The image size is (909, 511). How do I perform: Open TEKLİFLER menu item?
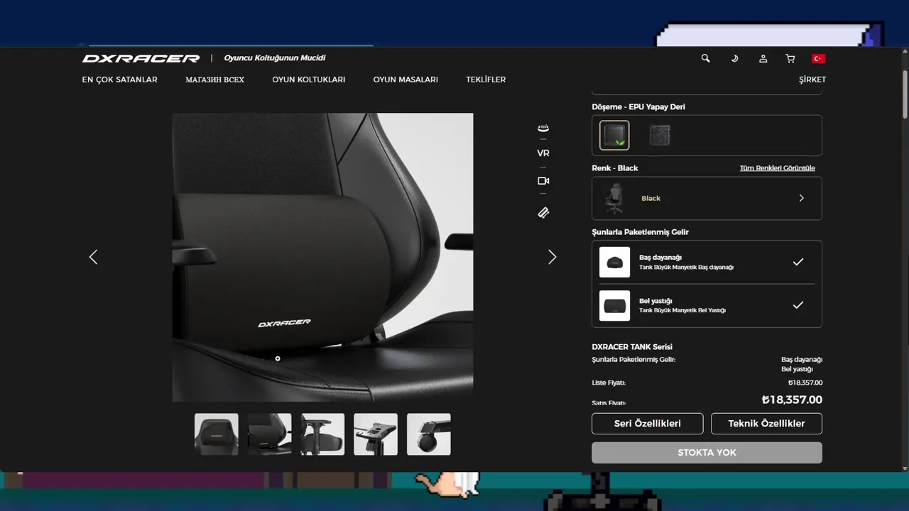pos(486,79)
